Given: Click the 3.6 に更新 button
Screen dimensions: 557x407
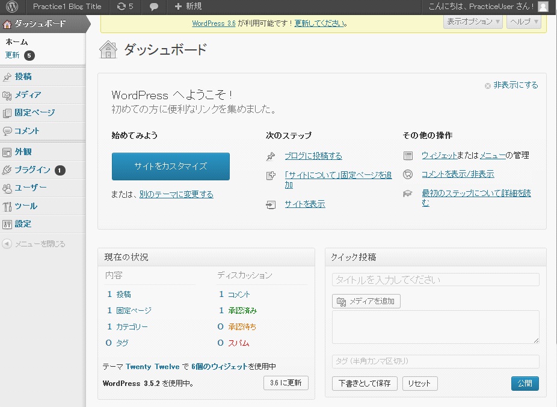Looking at the screenshot, I should click(286, 383).
